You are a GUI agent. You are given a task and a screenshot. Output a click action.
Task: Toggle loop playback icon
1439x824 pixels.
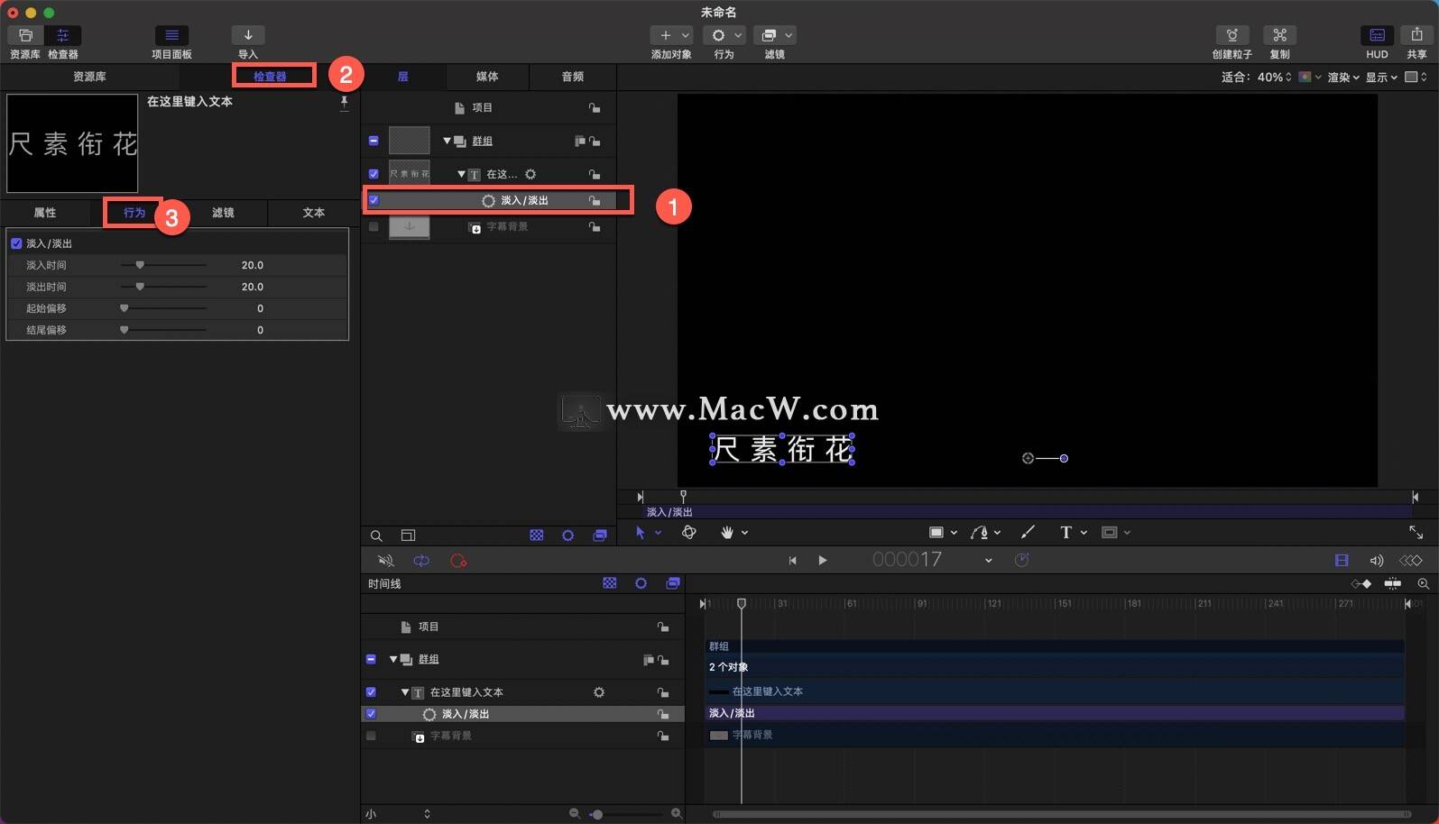tap(421, 561)
